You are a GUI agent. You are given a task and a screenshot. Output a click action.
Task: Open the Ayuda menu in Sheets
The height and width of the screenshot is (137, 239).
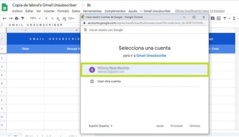click(x=132, y=11)
